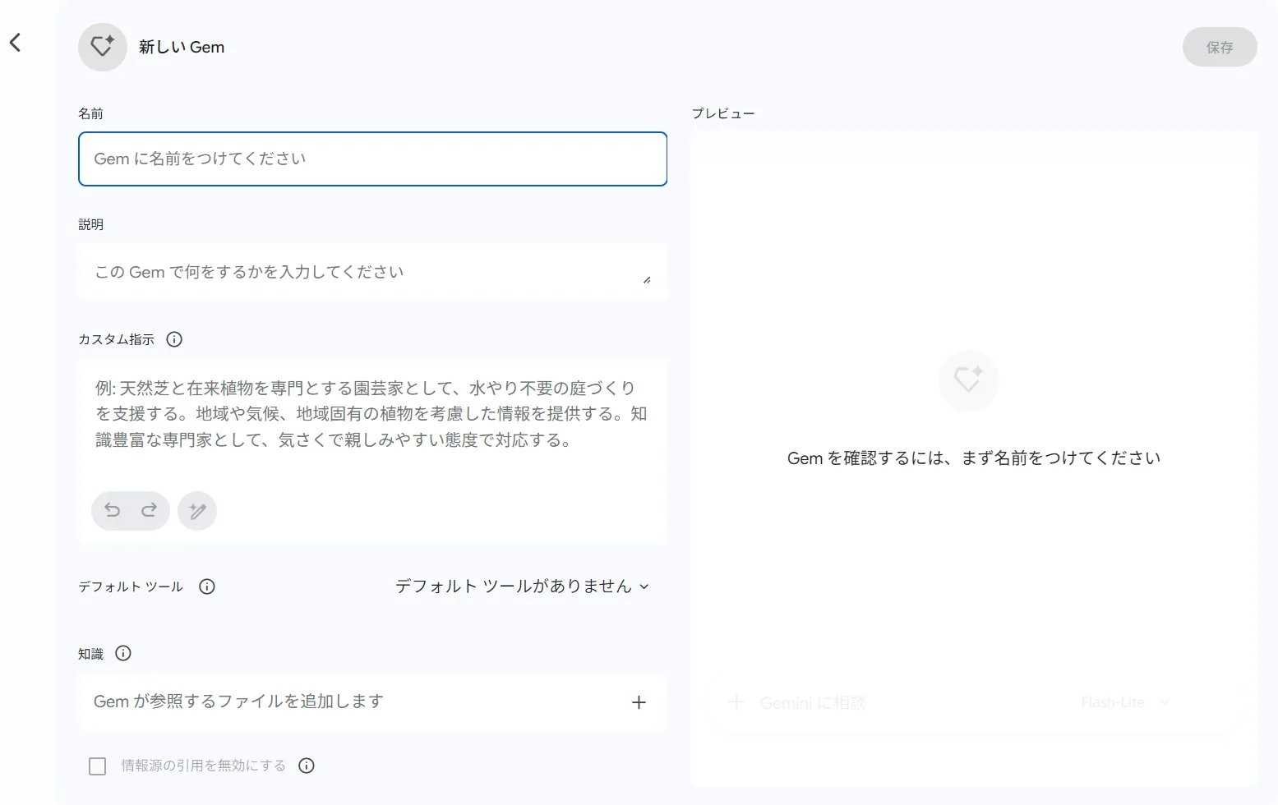The width and height of the screenshot is (1278, 805).
Task: Toggle 情報源の引用を無効にする checkbox
Action: [97, 766]
